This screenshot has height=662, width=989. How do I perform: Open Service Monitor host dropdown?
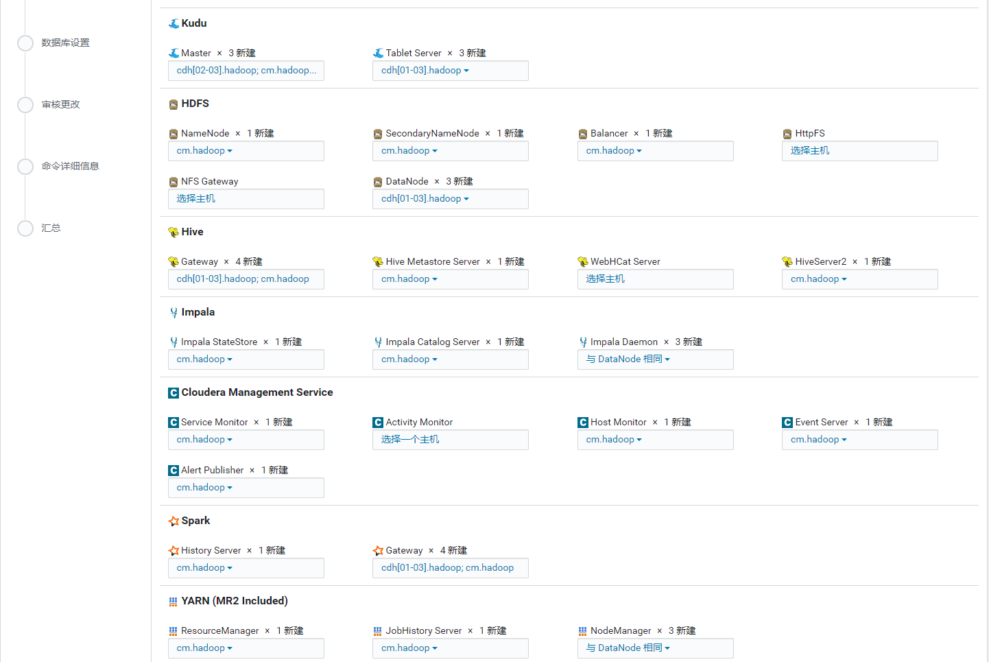click(x=246, y=440)
